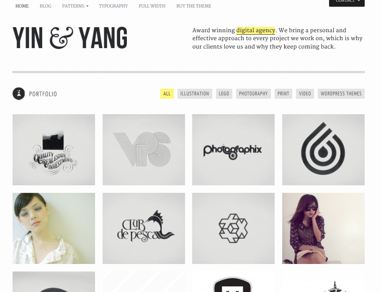Image resolution: width=381 pixels, height=292 pixels.
Task: Go to the Blog page
Action: tap(46, 6)
